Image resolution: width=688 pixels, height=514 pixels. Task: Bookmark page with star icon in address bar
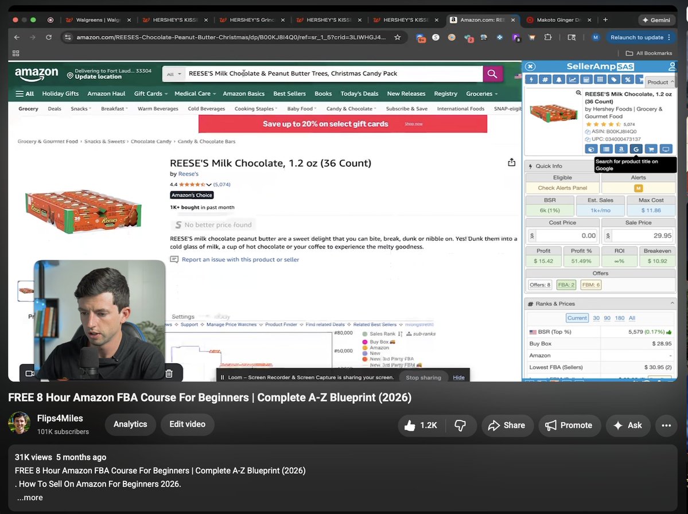pos(397,37)
